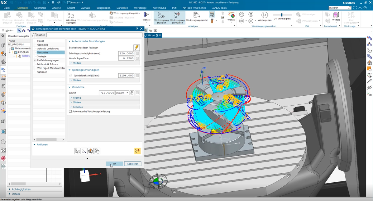
Task: Click the Werkzeugweg überprüfen icon
Action: [111, 13]
